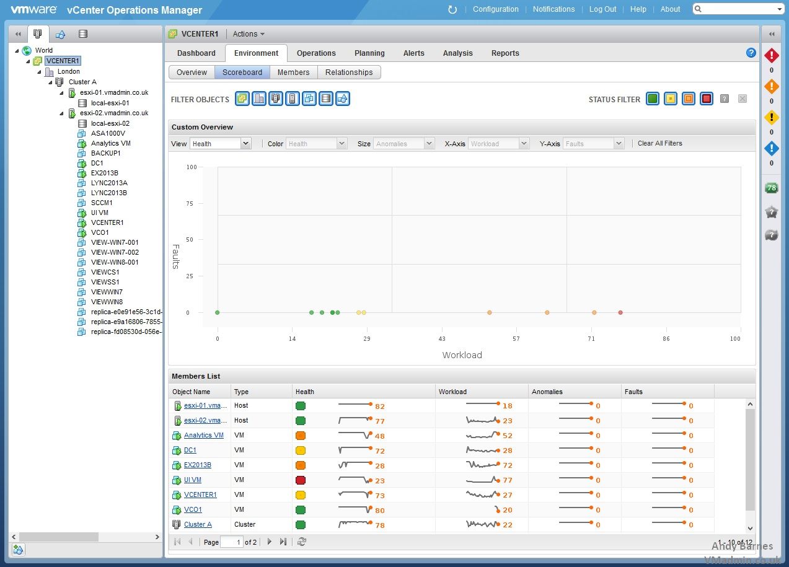This screenshot has width=789, height=567.
Task: Click Clear All Filters
Action: click(659, 143)
